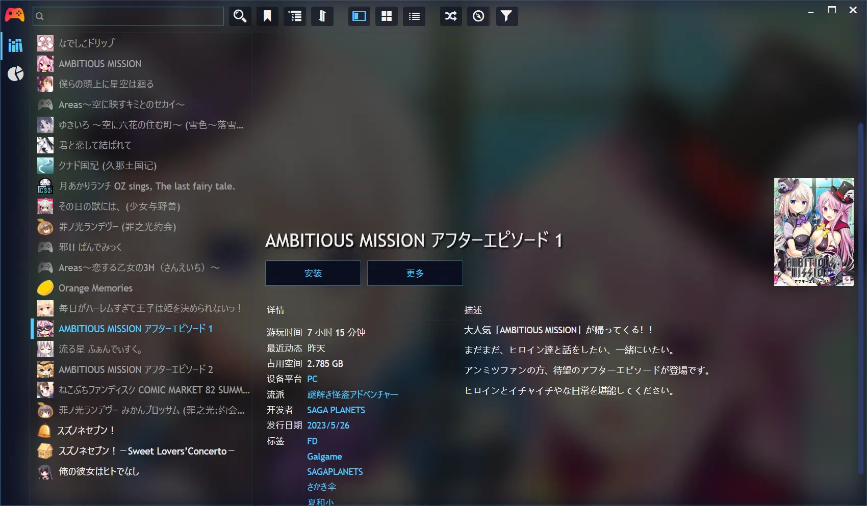This screenshot has width=867, height=506.
Task: Open the SAGA PLANETS developer link
Action: pos(336,410)
